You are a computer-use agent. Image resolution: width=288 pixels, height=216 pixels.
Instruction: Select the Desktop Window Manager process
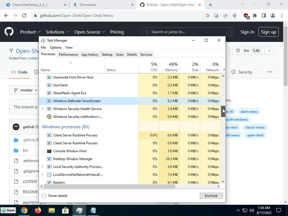click(x=130, y=159)
